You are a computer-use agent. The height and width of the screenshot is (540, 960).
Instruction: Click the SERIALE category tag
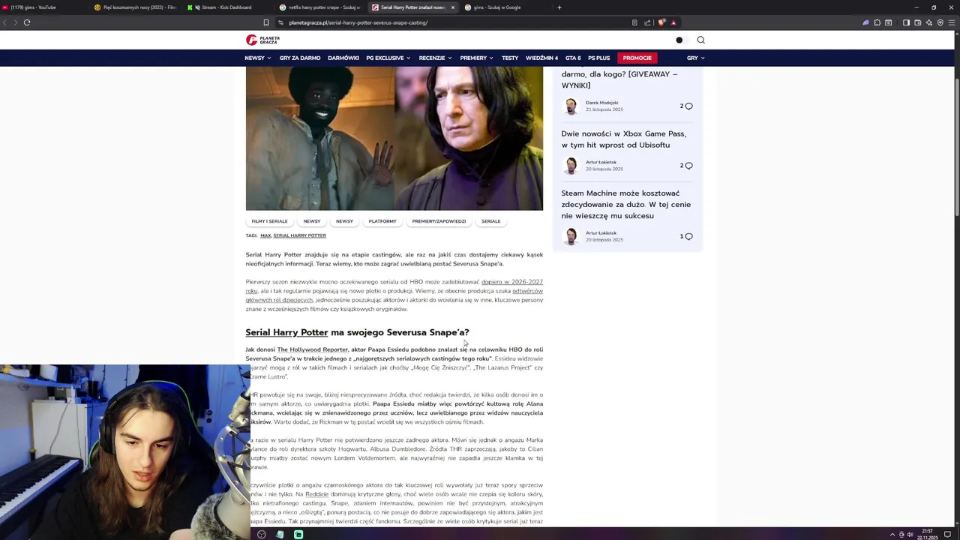pos(490,221)
